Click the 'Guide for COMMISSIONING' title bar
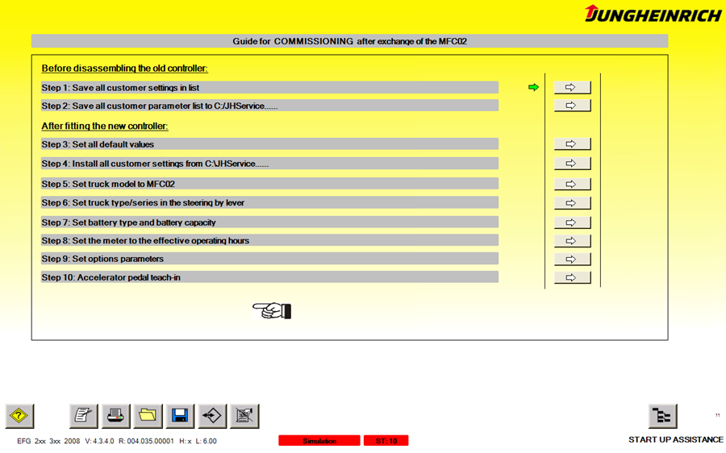Viewport: 726px width, 453px height. 349,41
